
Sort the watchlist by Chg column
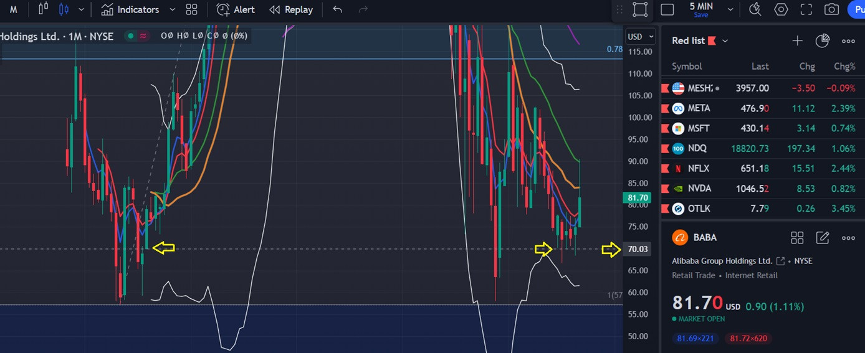point(807,66)
